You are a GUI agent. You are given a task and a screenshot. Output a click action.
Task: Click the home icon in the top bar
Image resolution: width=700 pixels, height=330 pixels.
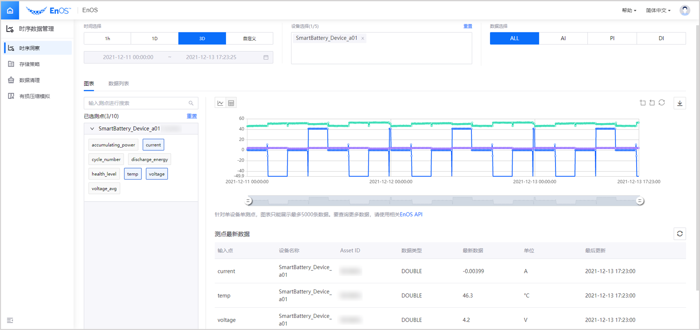10,10
